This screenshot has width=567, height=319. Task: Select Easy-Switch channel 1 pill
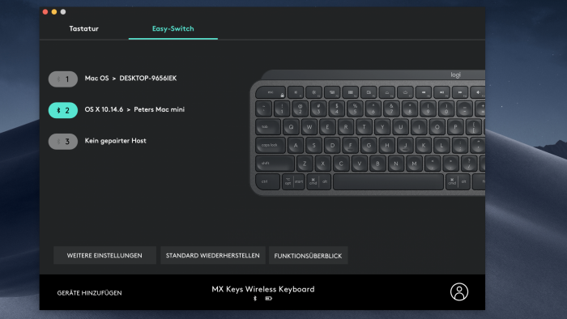click(x=63, y=79)
